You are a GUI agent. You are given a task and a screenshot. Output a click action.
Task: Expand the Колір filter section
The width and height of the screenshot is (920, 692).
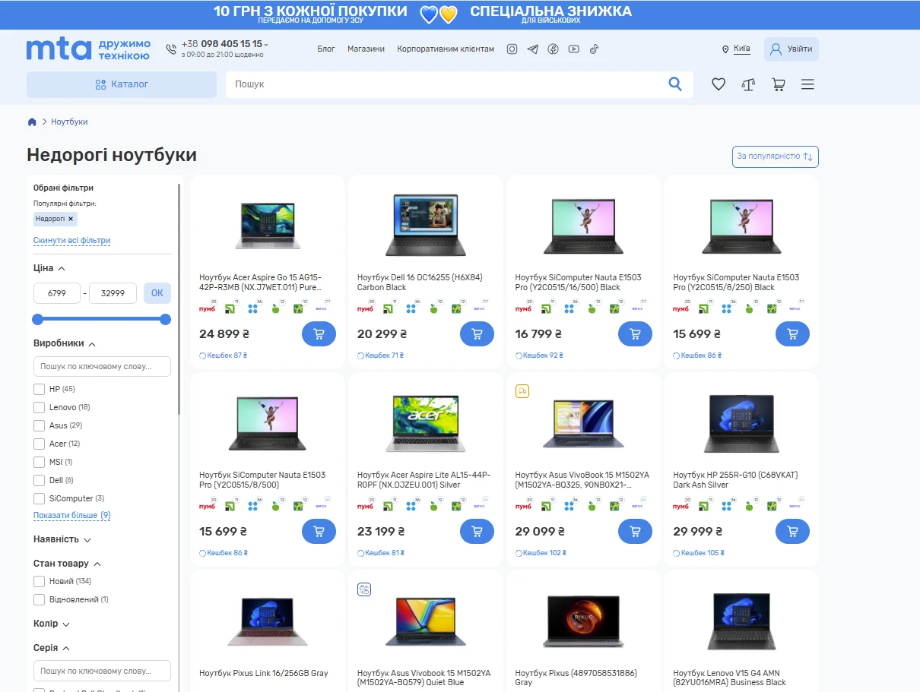coord(52,624)
